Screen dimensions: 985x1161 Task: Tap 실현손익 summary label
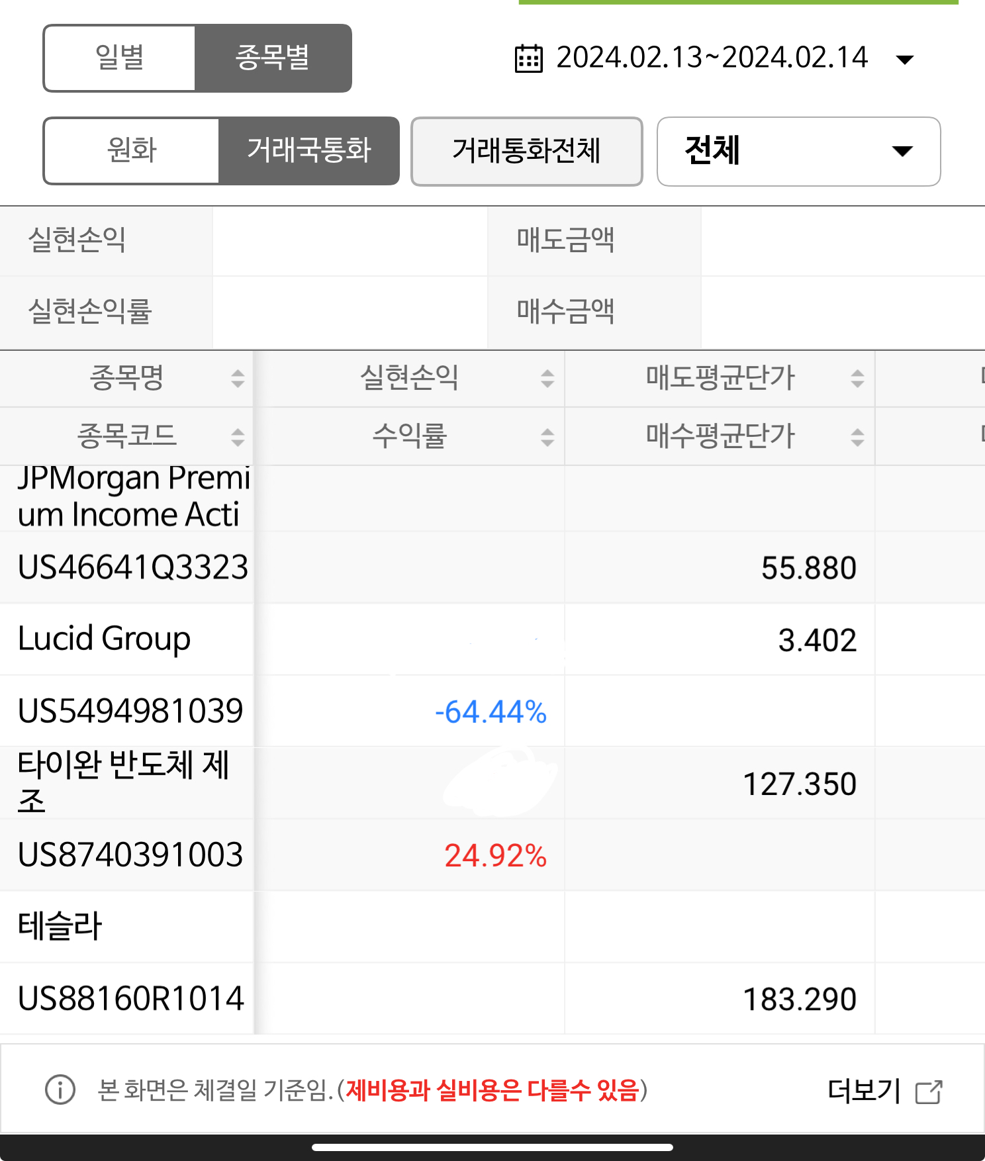coord(77,240)
